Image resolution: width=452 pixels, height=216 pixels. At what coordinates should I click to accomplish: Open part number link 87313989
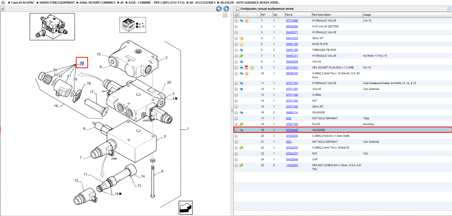coord(292,21)
